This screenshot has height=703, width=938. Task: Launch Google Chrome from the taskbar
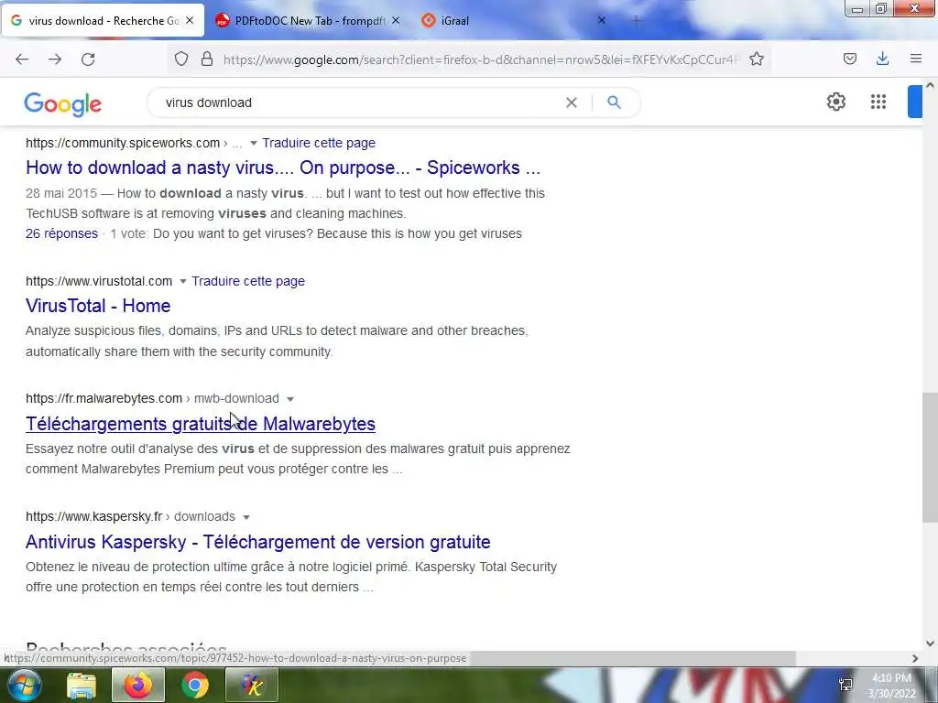(x=195, y=686)
